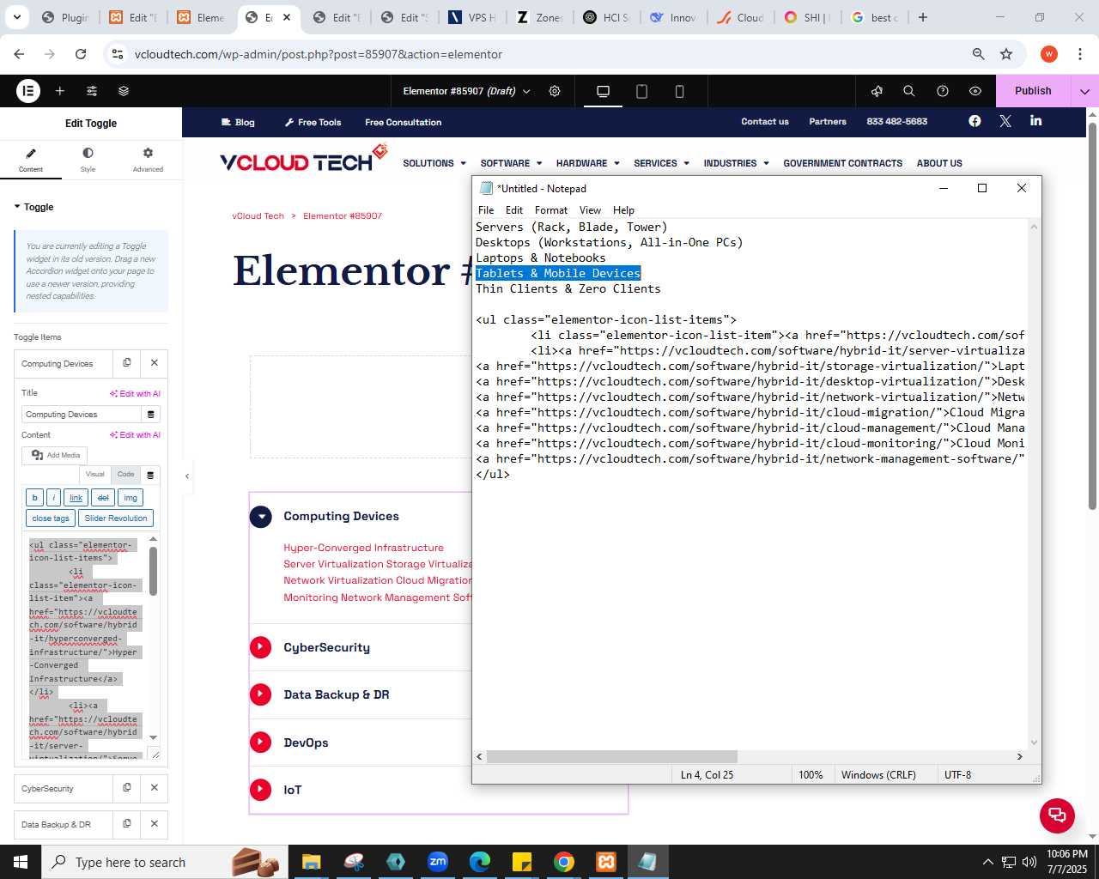Expand the CyberSecurity toggle in preview
This screenshot has height=879, width=1099.
[x=261, y=647]
